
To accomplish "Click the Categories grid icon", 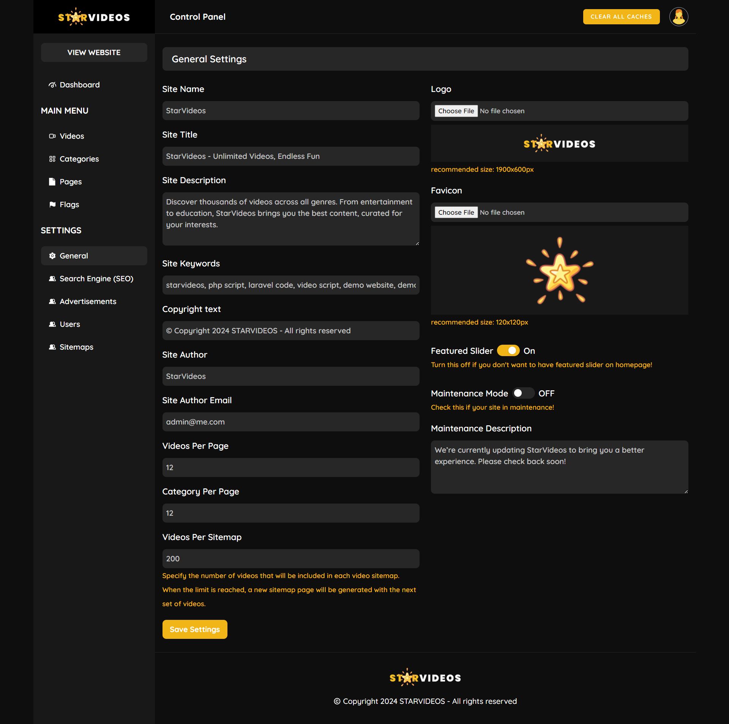I will (x=52, y=159).
